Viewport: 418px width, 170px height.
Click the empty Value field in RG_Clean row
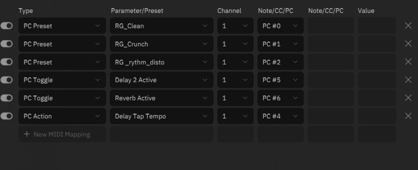377,26
